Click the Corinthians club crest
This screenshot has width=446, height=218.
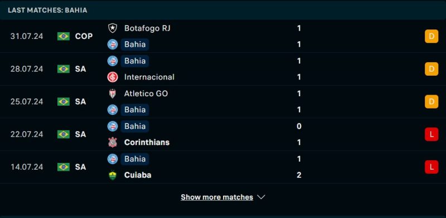113,142
